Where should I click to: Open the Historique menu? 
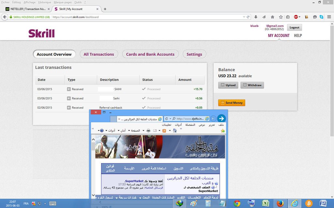[45, 2]
